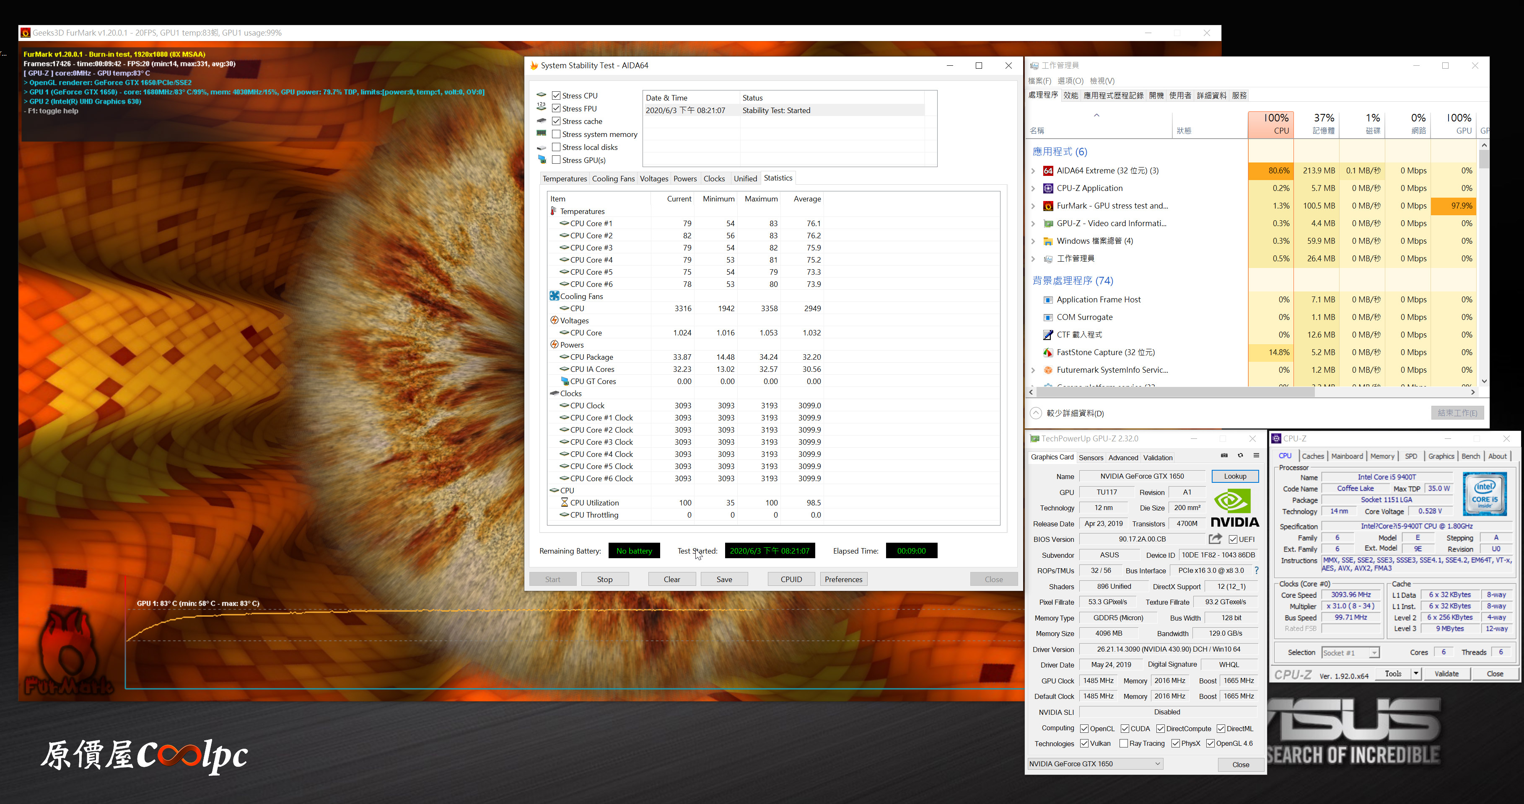Toggle CUDA checkbox in GPU-Z
This screenshot has width=1524, height=804.
1125,728
